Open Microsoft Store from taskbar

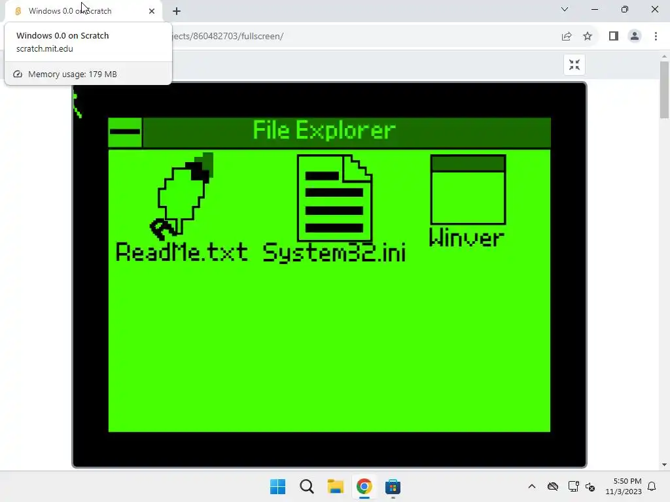[393, 486]
